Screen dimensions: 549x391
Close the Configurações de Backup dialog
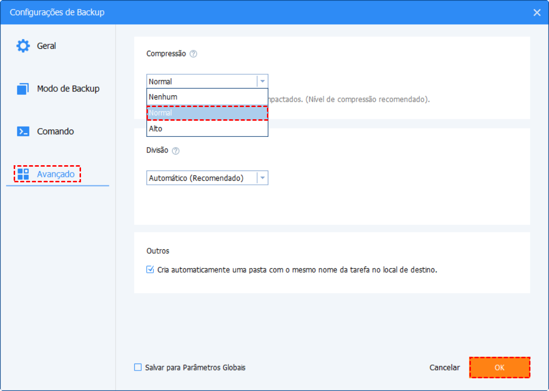[537, 13]
